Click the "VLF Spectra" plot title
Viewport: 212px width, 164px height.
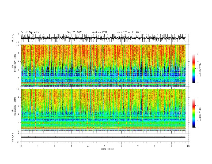[x=30, y=32]
